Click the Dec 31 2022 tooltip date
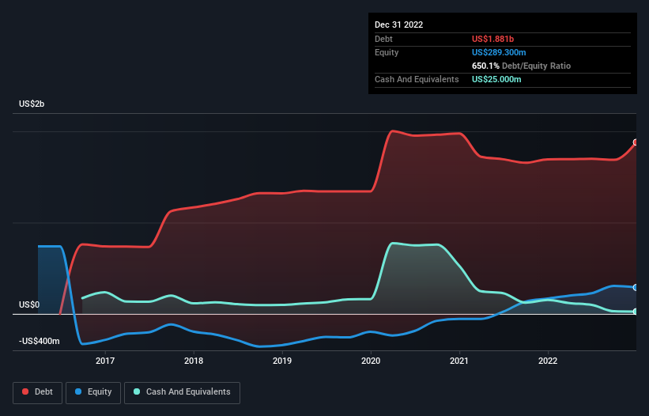The width and height of the screenshot is (649, 416). pos(398,25)
